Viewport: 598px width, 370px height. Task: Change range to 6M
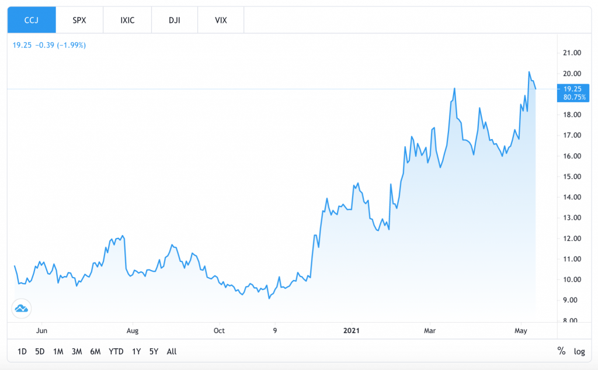(95, 351)
